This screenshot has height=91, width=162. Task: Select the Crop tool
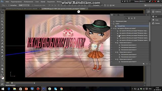pyautogui.click(x=2, y=25)
